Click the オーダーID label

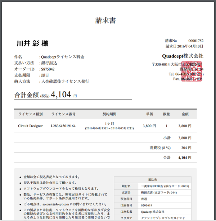coord(24,69)
